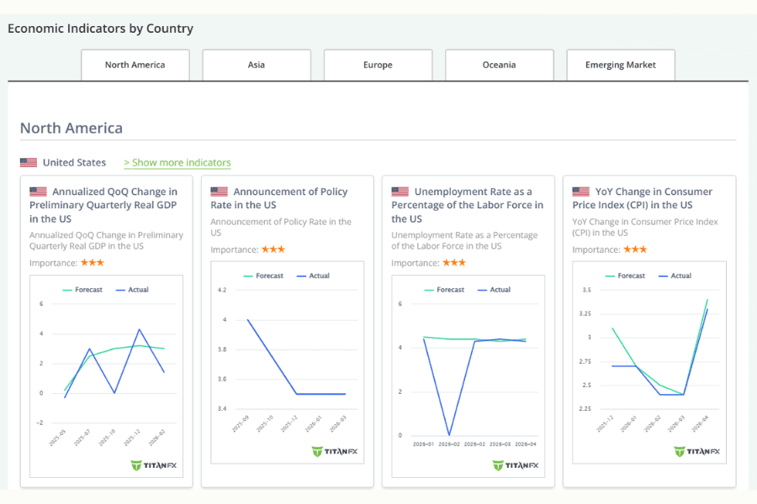Click the US flag on the CPI card
Viewport: 757px width, 504px height.
(580, 191)
